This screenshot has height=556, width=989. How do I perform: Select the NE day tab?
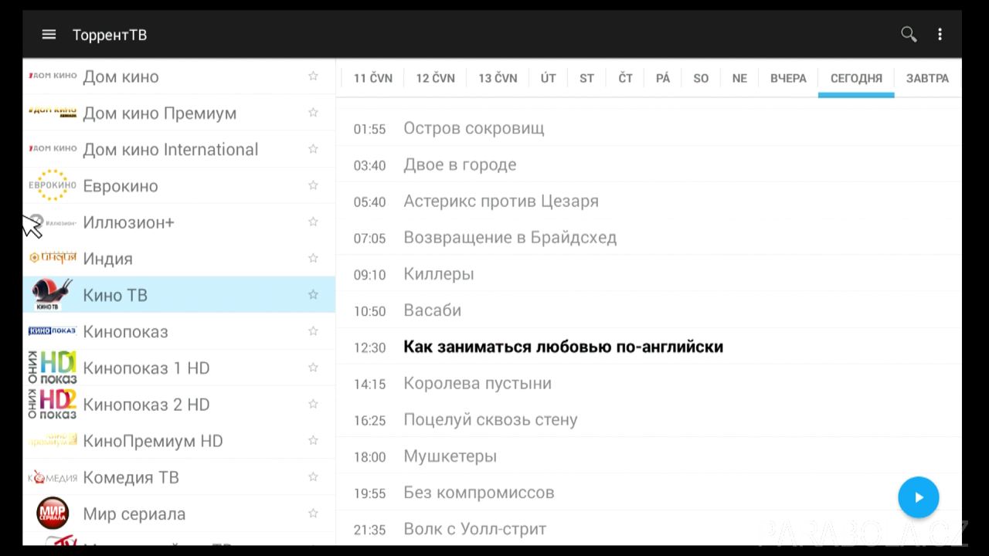coord(739,78)
